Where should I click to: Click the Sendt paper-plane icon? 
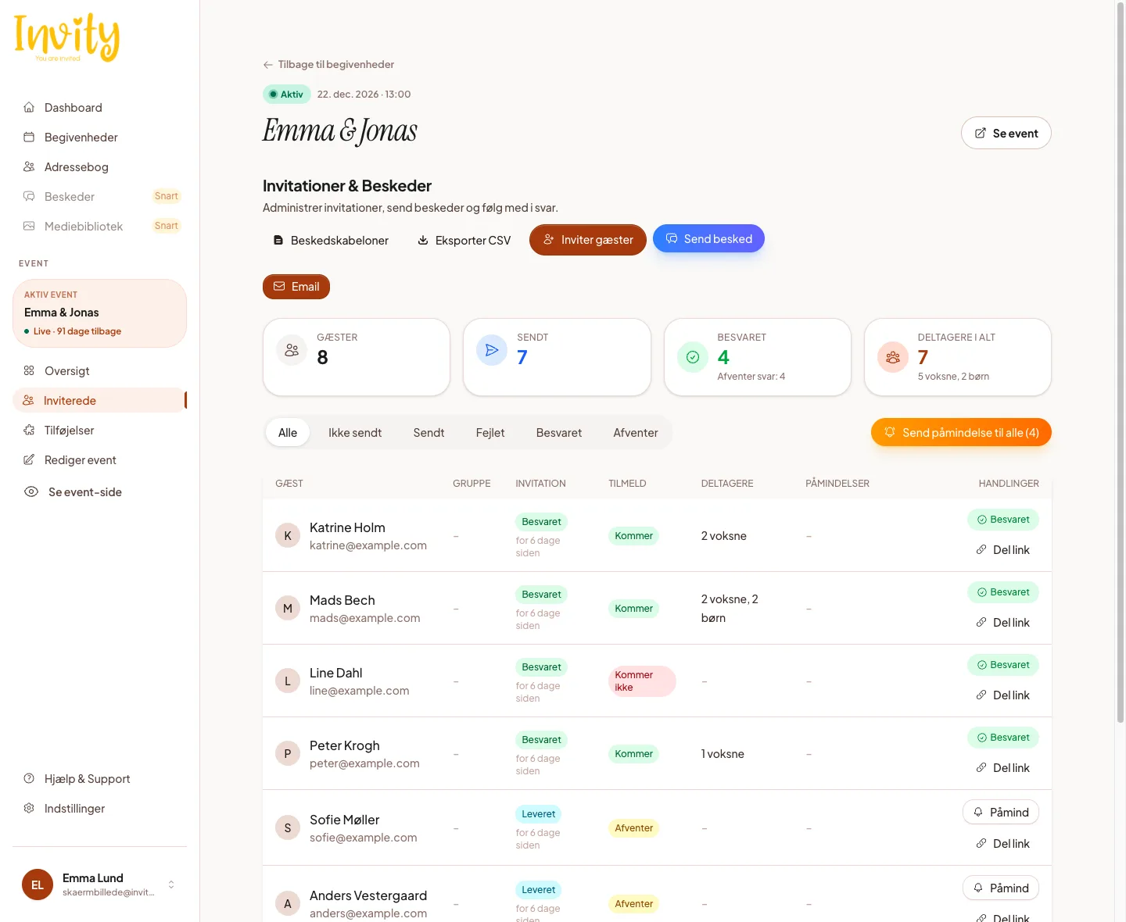tap(492, 350)
